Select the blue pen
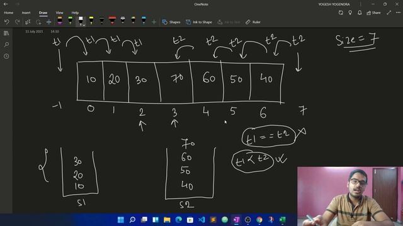Screen dimensions: 403x226 pos(144,21)
